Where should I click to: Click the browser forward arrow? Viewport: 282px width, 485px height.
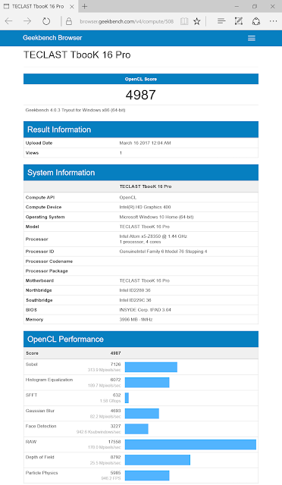point(27,21)
